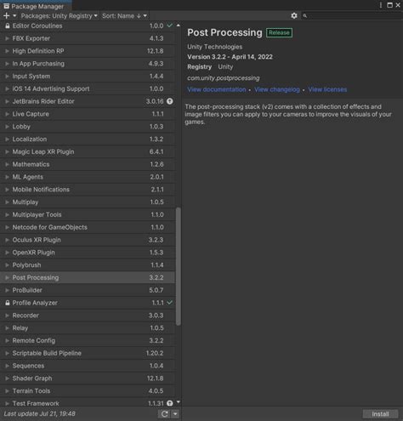Expand Input System versions arrow
Screen dimensions: 403x421
(7, 77)
